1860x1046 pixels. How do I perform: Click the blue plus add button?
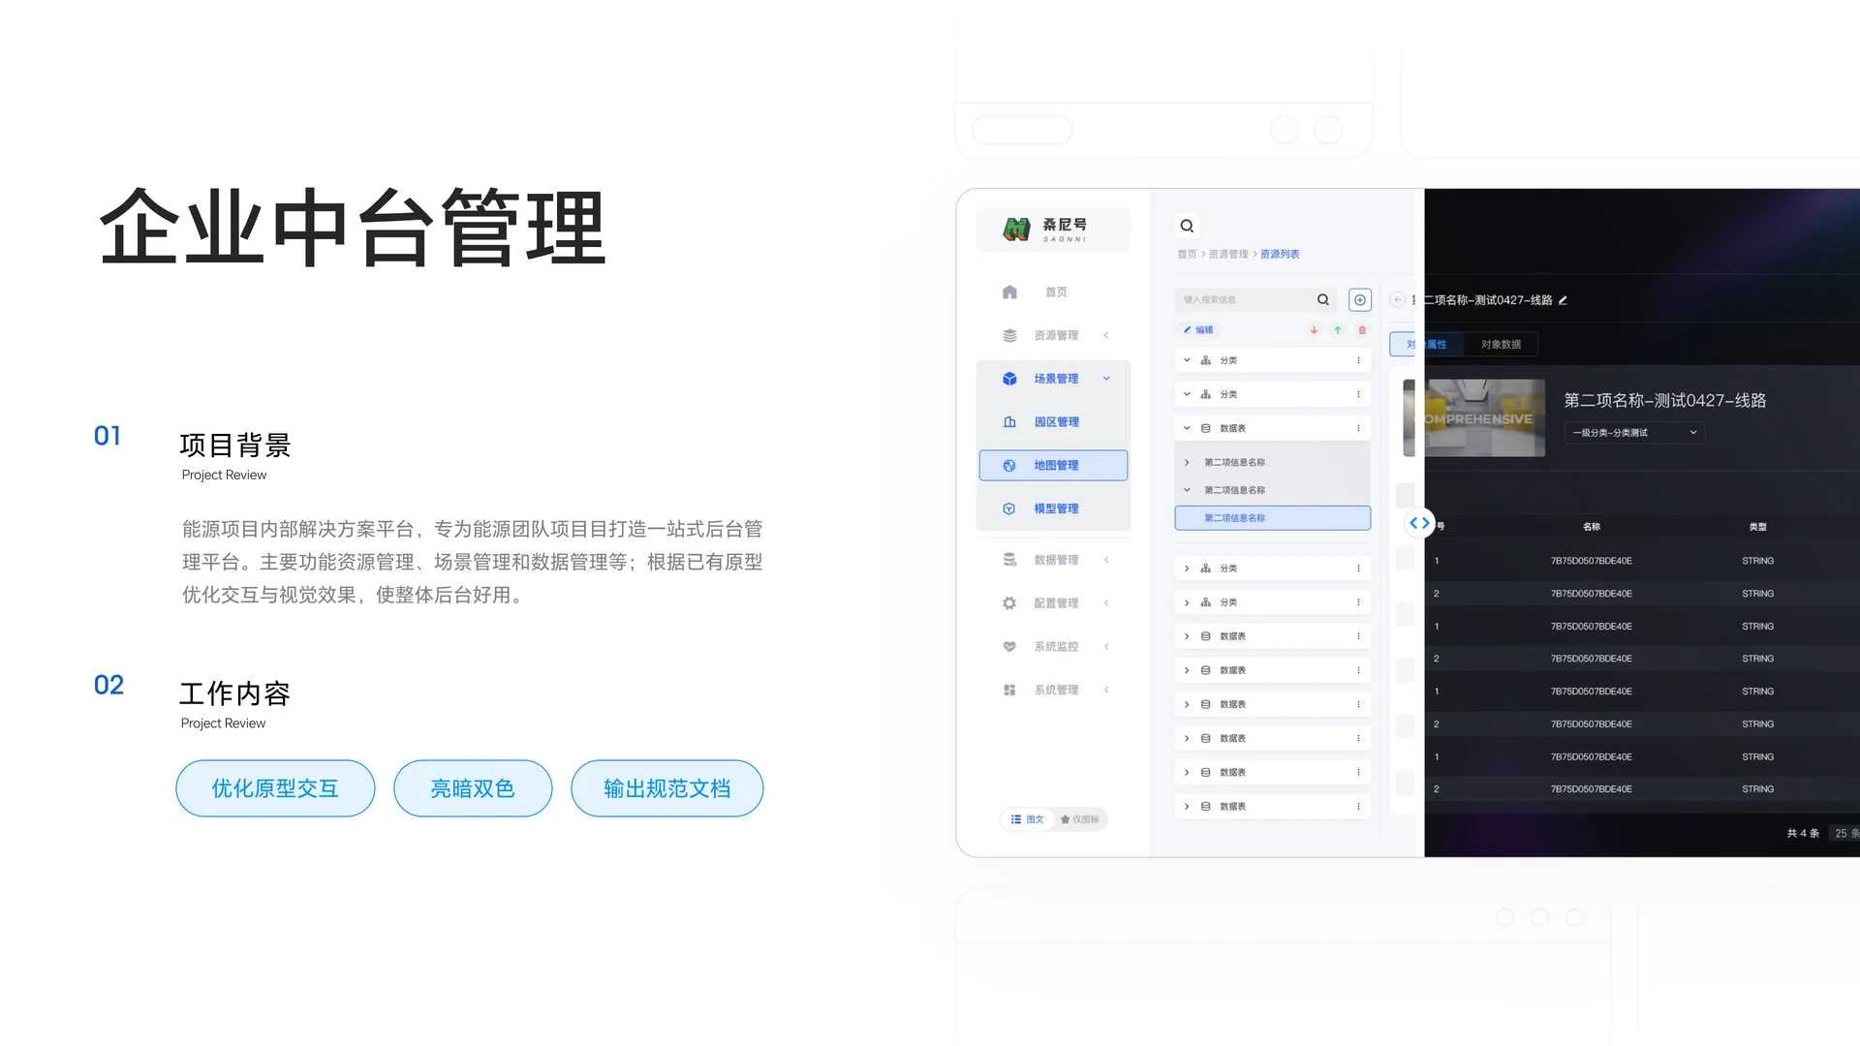pos(1360,300)
